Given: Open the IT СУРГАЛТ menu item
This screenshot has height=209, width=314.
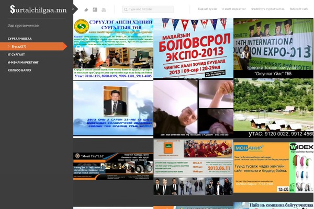Looking at the screenshot, I should coord(16,54).
